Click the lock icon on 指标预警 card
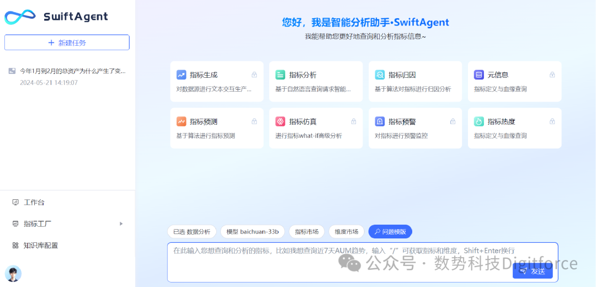This screenshot has height=287, width=596. pos(453,121)
